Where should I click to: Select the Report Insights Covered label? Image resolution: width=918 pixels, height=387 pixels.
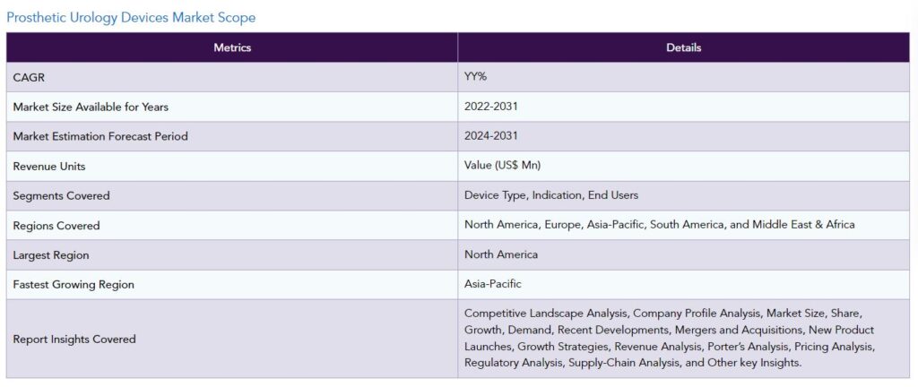click(x=74, y=339)
